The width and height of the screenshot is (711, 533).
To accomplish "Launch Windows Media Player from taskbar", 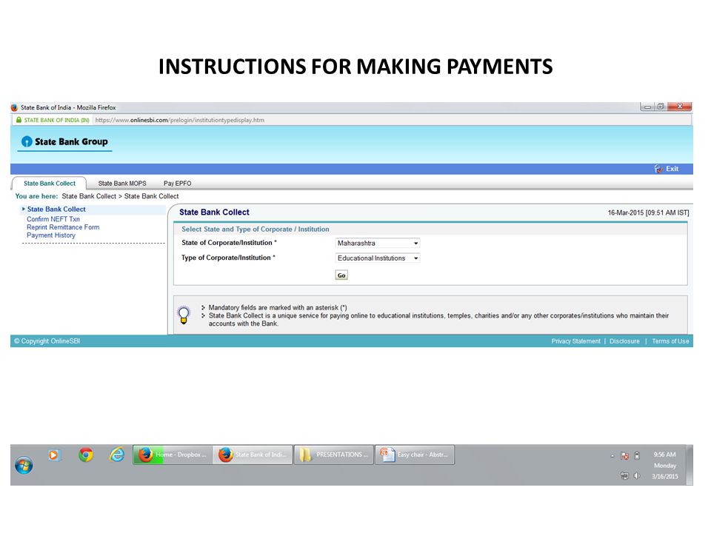I will click(x=53, y=455).
